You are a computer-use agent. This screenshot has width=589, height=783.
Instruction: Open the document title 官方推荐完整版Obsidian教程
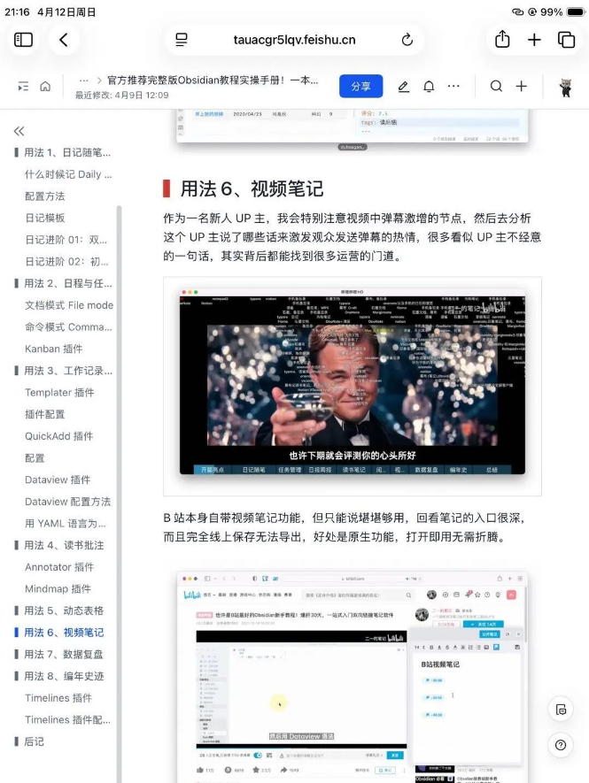point(213,81)
